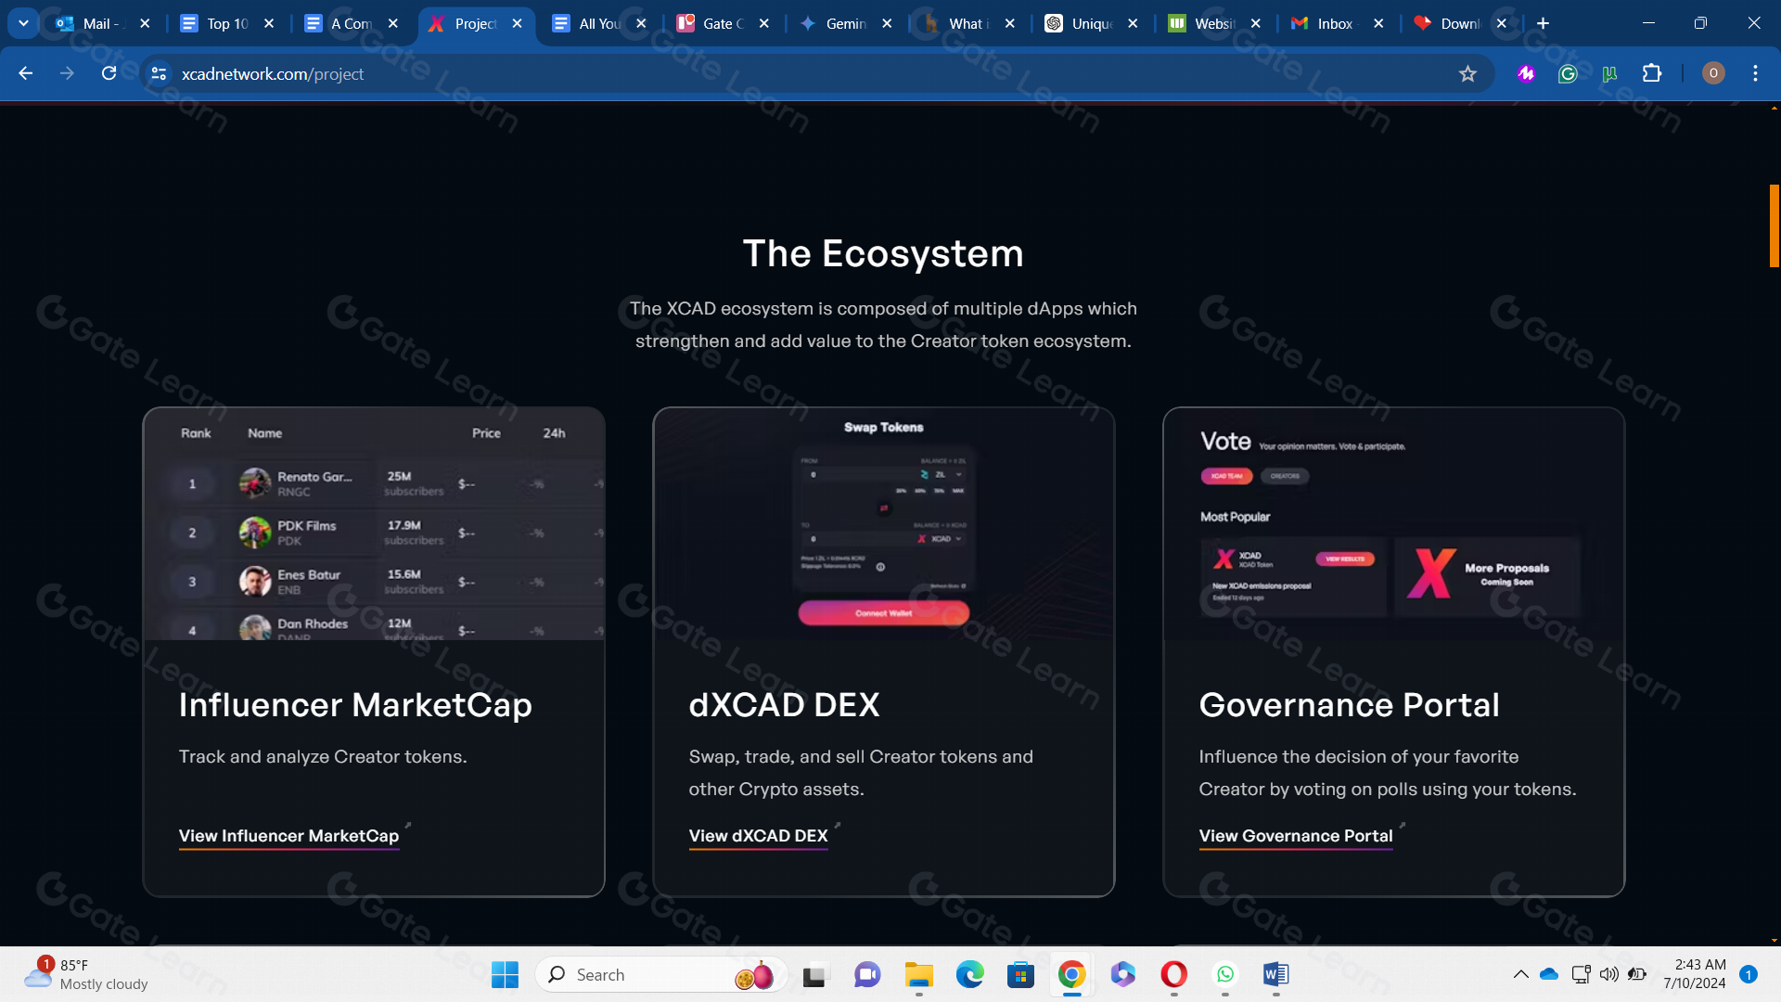Reload the current page

tap(109, 73)
